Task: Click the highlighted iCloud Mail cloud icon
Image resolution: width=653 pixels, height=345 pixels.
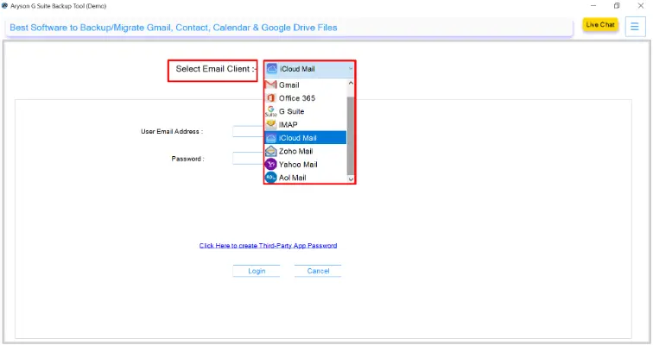Action: 271,138
